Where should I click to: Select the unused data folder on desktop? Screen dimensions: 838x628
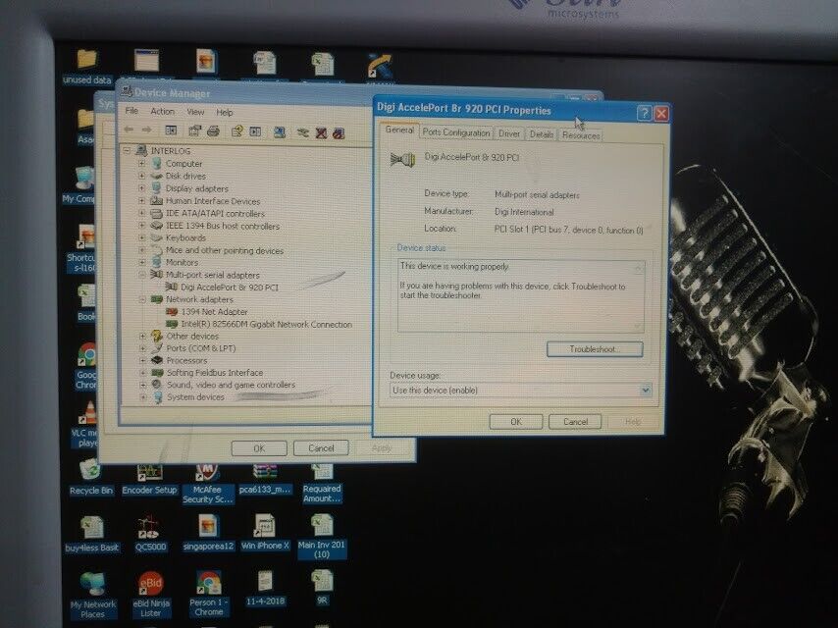click(86, 67)
